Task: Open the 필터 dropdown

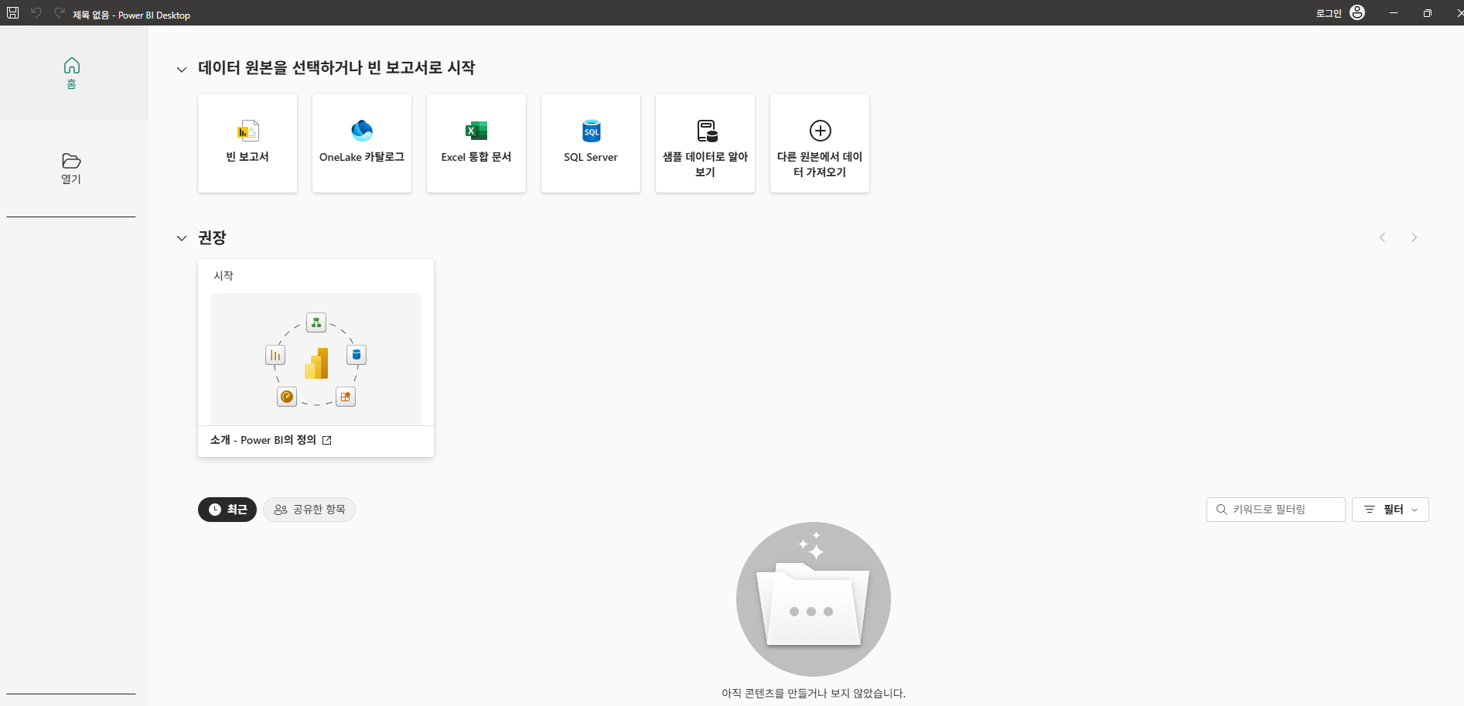Action: click(x=1391, y=510)
